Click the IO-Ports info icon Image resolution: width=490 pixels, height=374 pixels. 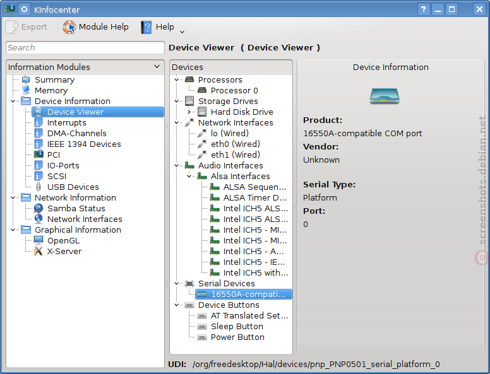pyautogui.click(x=39, y=165)
